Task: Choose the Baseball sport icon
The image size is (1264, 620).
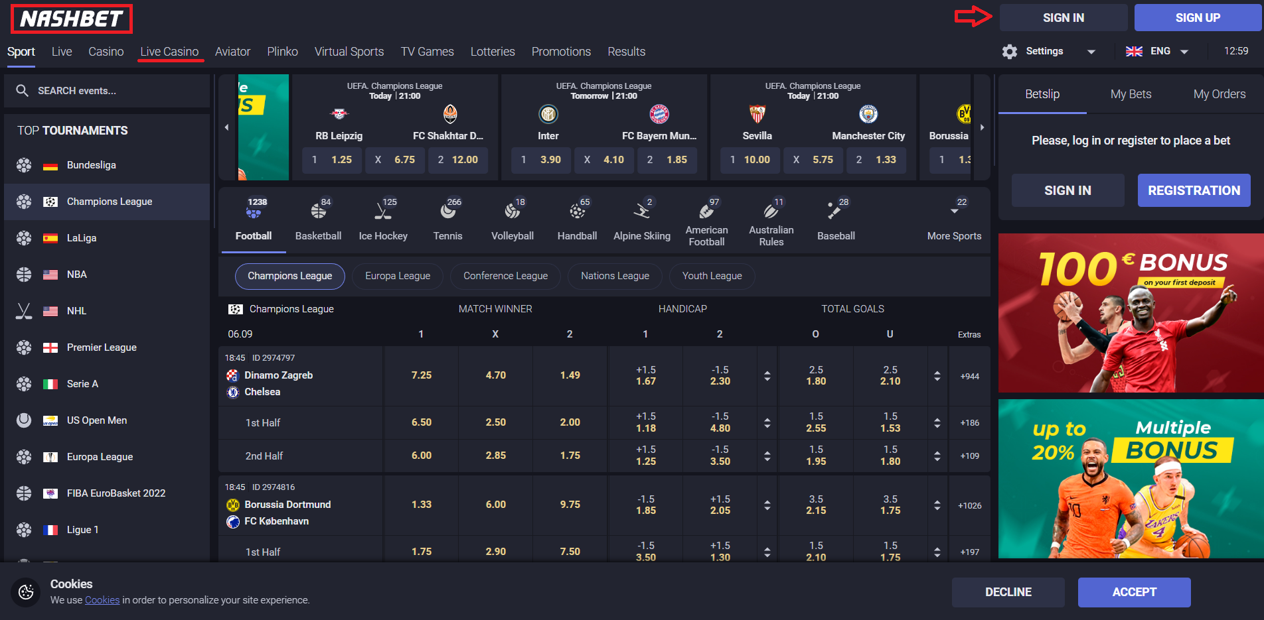Action: [834, 212]
